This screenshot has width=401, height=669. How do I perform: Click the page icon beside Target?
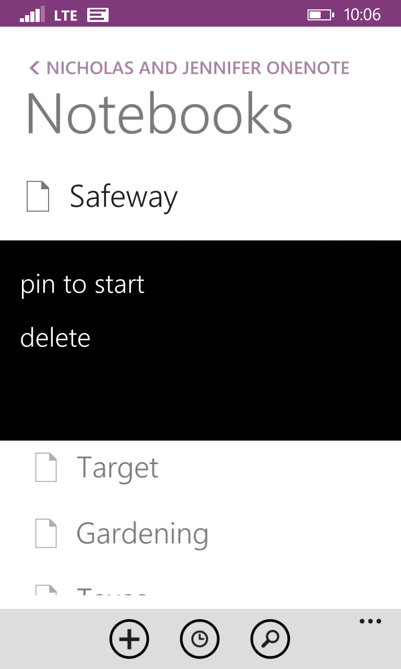coord(46,467)
